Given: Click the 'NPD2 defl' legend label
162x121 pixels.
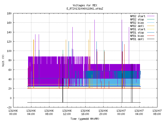Looking at the screenshot, I should point(137,26).
